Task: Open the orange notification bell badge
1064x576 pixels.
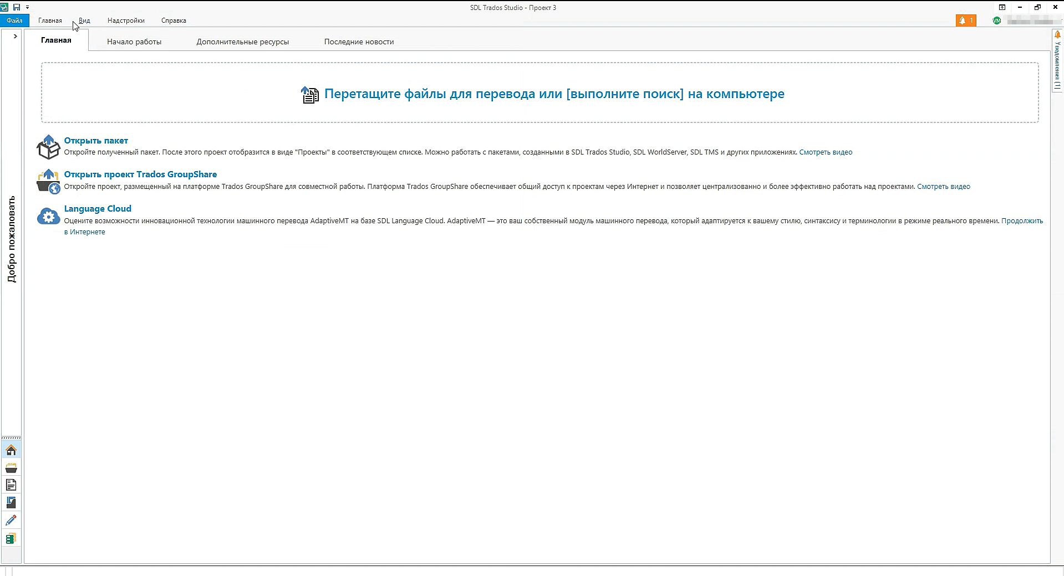Action: click(x=966, y=20)
